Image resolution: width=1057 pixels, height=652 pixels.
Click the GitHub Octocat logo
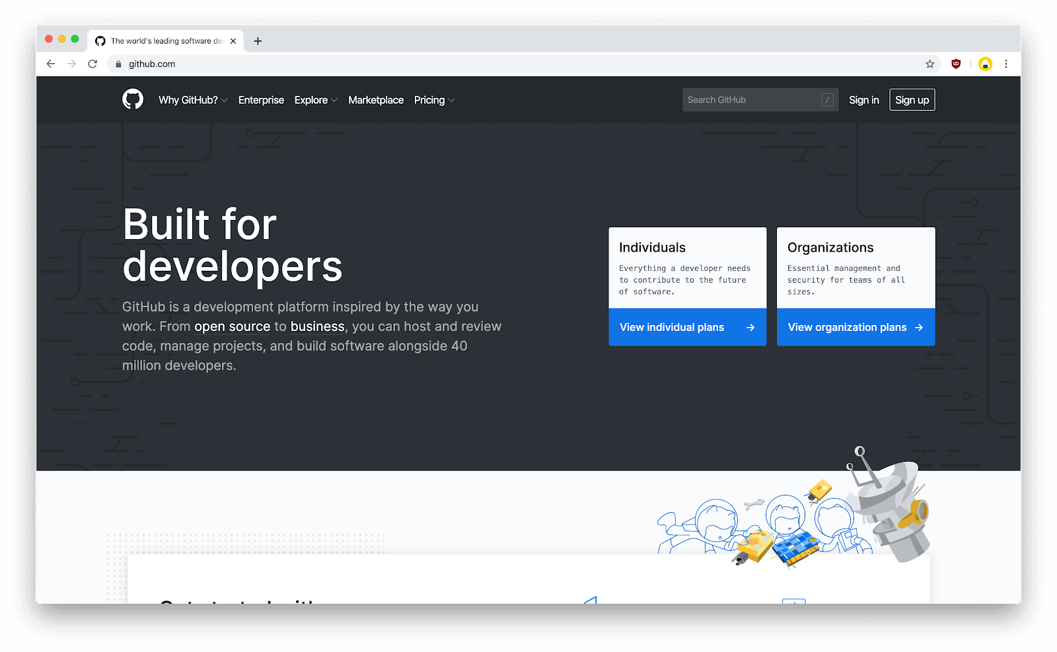coord(133,100)
